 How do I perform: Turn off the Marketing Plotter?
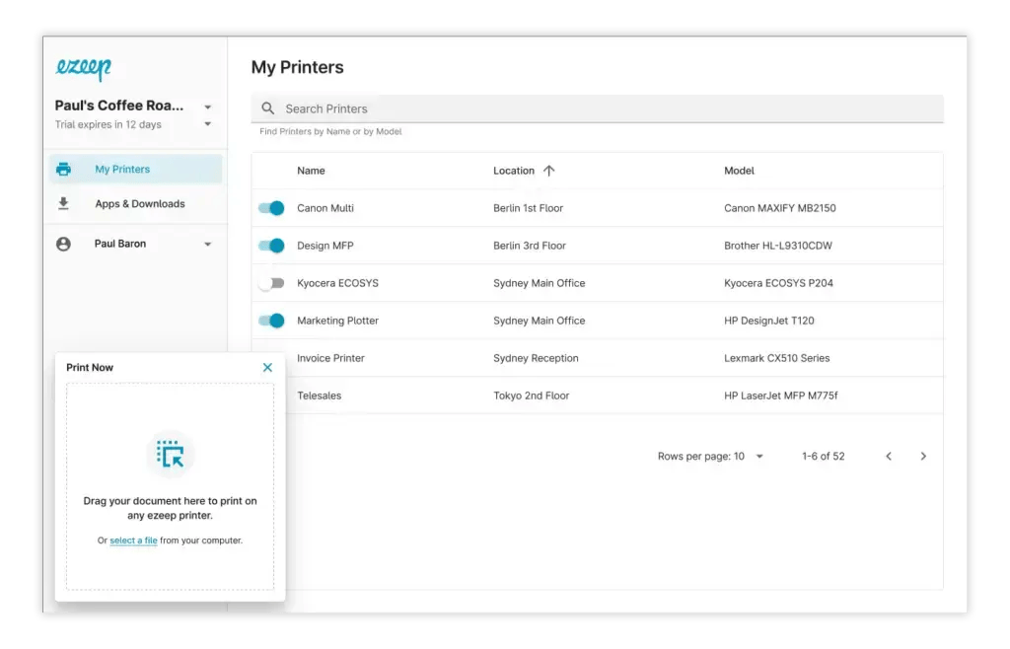[x=271, y=321]
